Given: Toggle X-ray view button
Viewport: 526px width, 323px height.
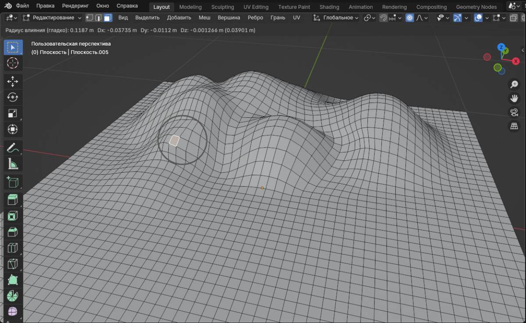Looking at the screenshot, I should click(513, 18).
